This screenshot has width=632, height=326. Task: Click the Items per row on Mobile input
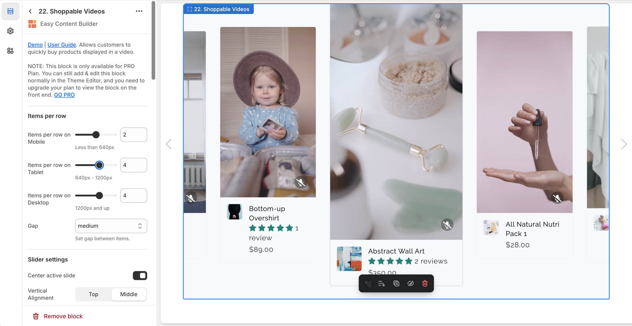[133, 135]
